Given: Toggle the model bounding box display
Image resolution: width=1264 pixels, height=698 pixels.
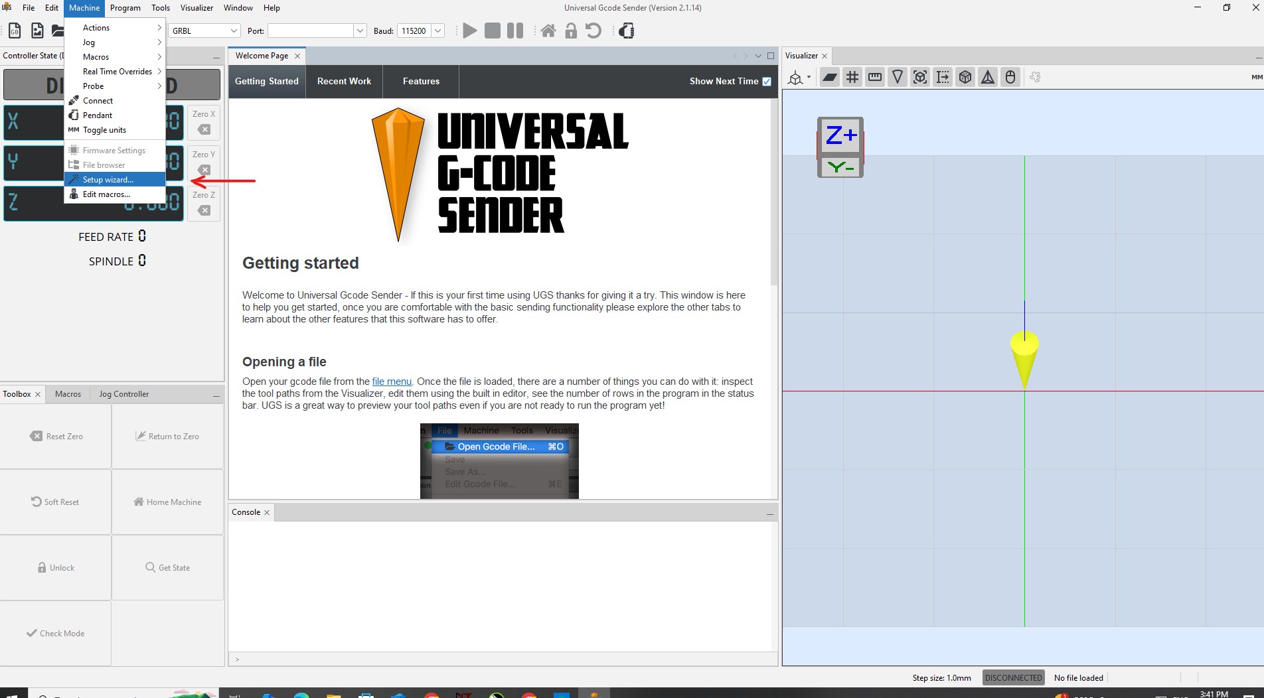Looking at the screenshot, I should 920,78.
